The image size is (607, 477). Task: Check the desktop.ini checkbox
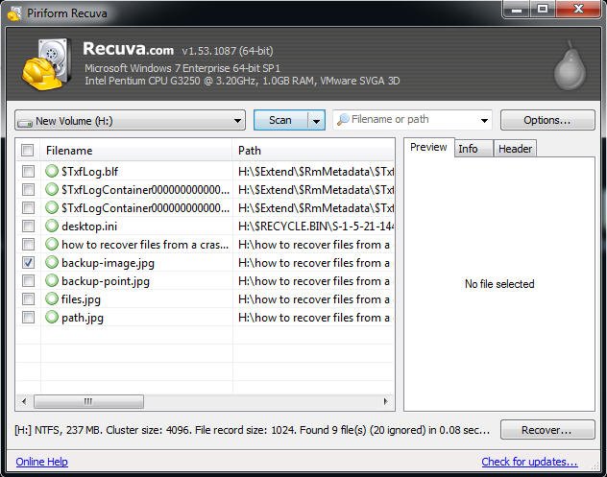point(28,226)
